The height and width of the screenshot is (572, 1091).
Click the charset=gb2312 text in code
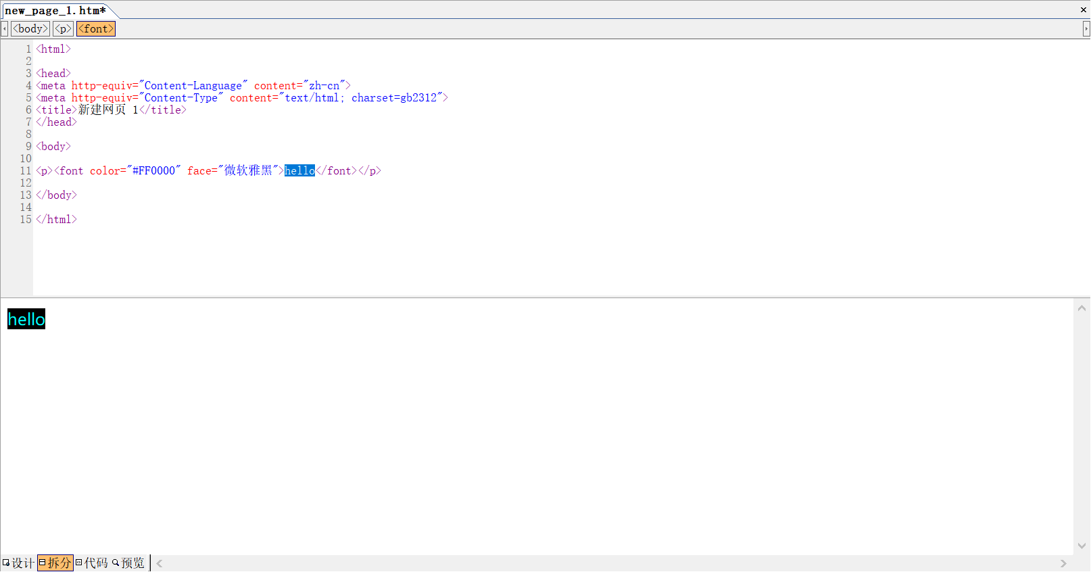[394, 97]
